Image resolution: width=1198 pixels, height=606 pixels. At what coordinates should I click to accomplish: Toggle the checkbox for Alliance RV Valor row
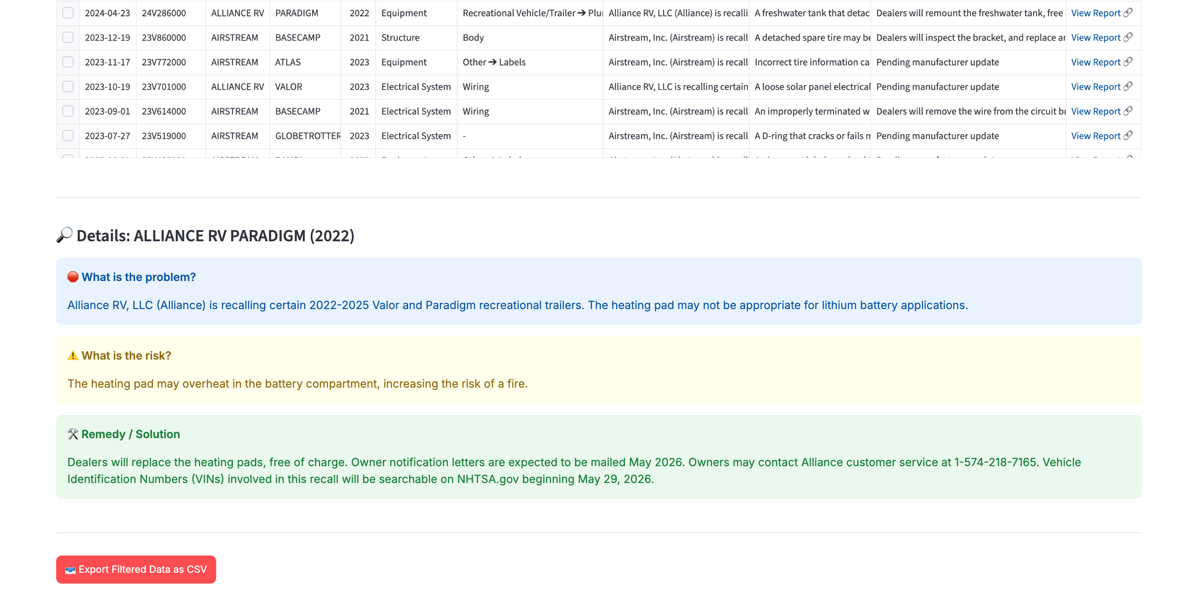tap(68, 87)
